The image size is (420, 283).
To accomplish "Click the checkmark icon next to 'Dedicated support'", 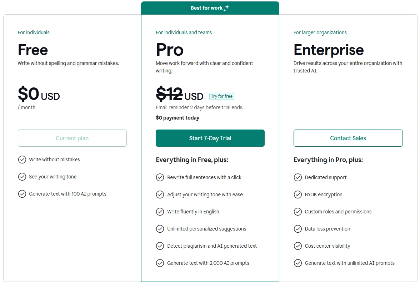I will click(x=298, y=177).
